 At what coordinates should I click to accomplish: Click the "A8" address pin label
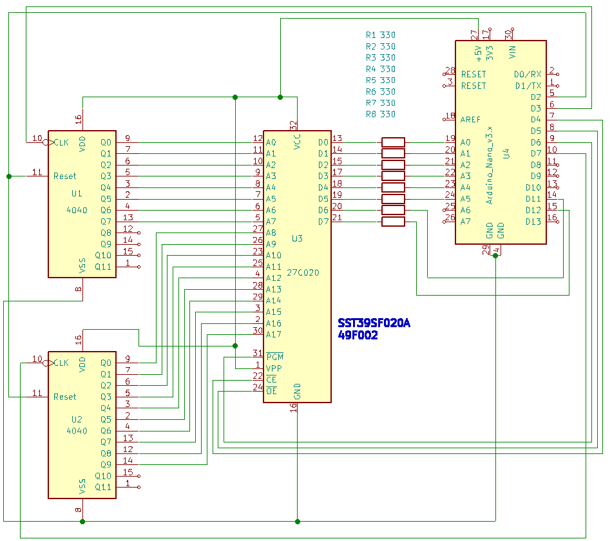pyautogui.click(x=271, y=233)
